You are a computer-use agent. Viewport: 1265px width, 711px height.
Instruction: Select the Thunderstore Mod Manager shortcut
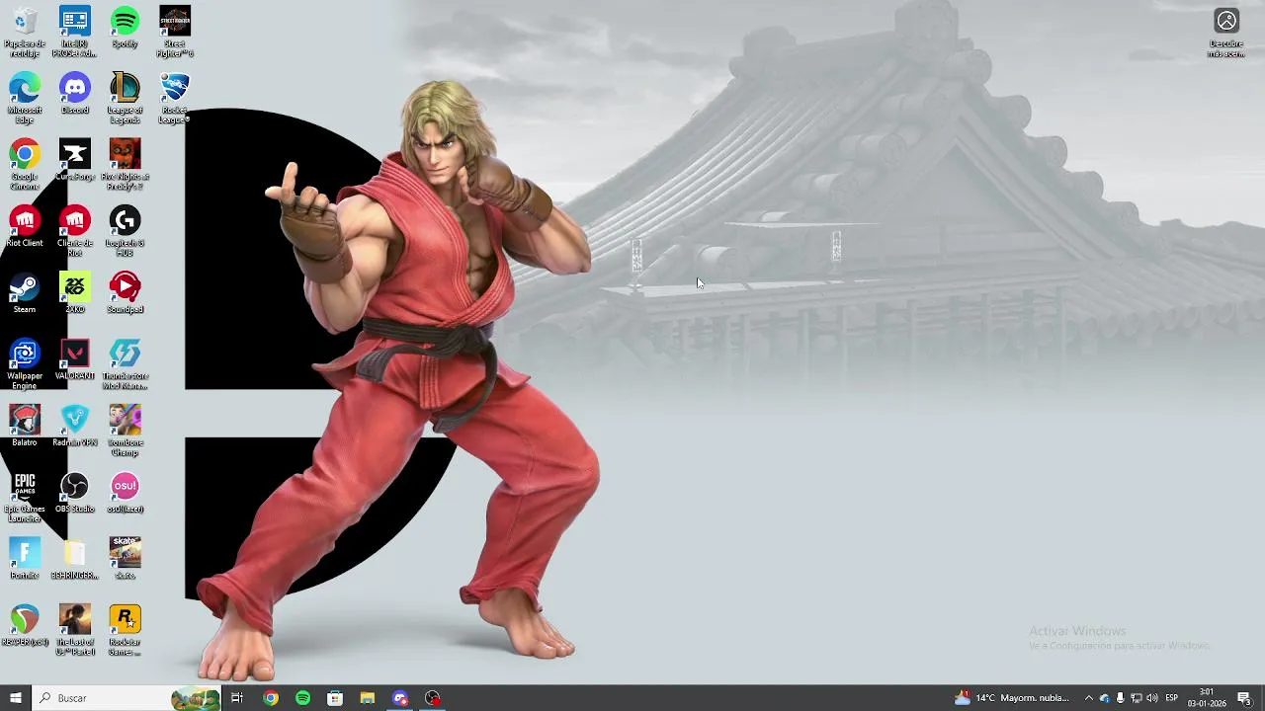coord(125,363)
